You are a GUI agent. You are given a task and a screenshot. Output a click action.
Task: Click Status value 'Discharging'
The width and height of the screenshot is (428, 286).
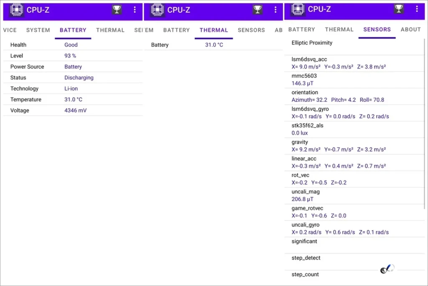coord(79,77)
